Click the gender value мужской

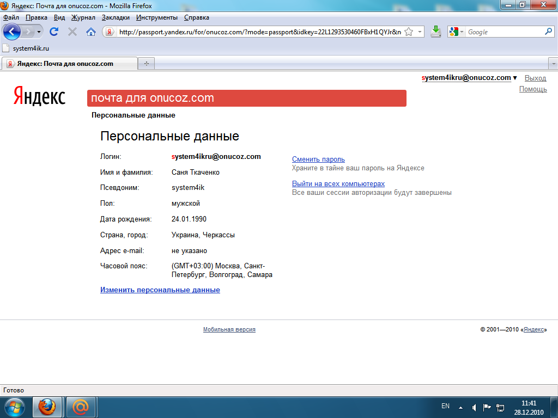(x=185, y=204)
